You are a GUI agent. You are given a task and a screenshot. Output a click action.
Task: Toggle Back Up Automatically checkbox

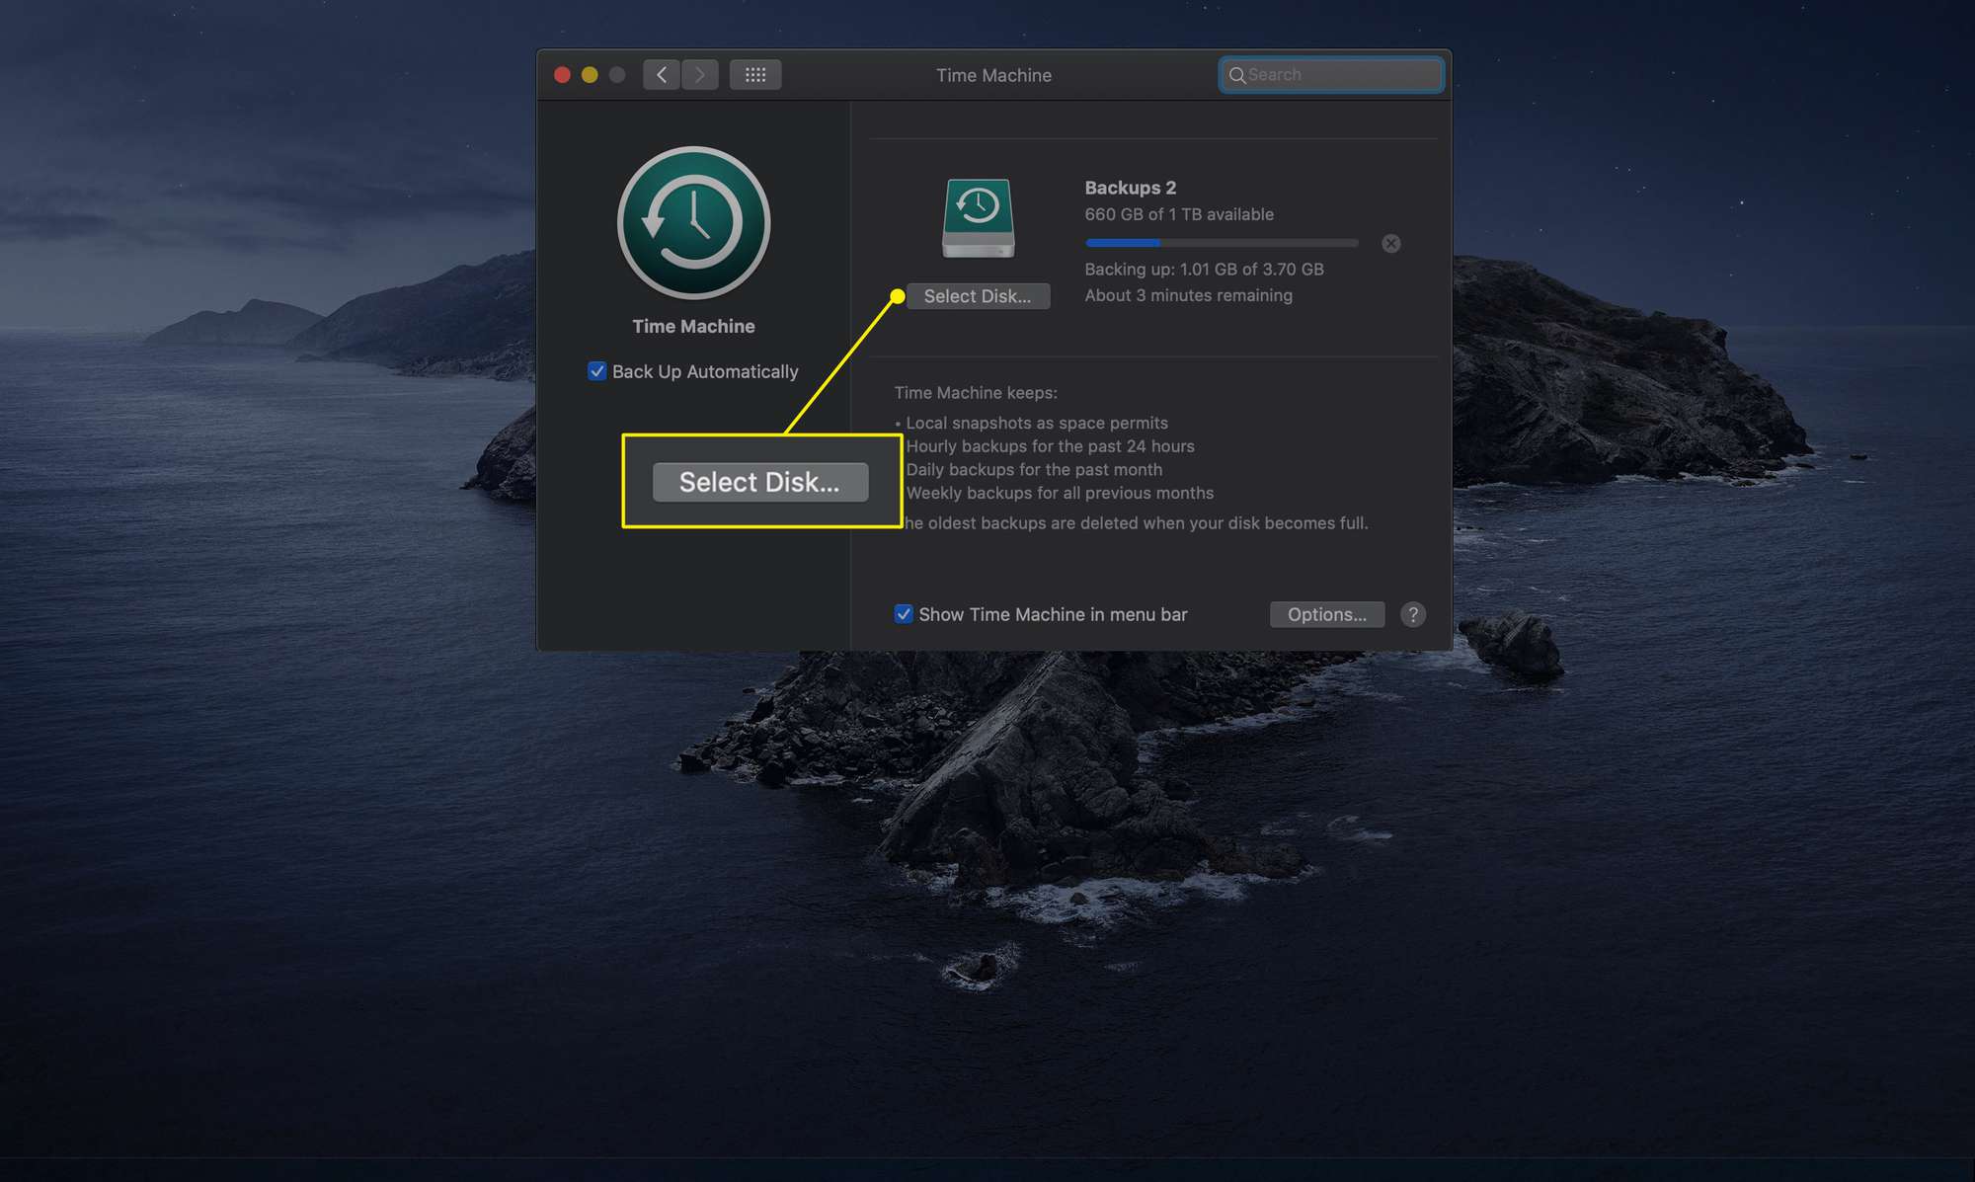596,371
